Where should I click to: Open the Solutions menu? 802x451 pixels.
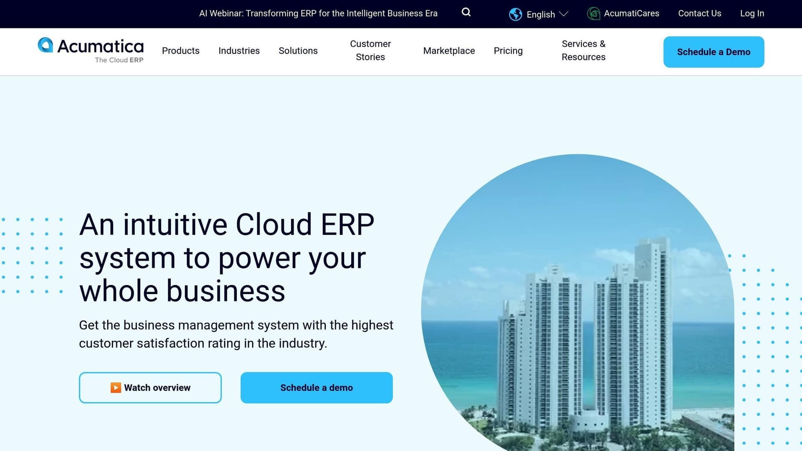(x=298, y=51)
